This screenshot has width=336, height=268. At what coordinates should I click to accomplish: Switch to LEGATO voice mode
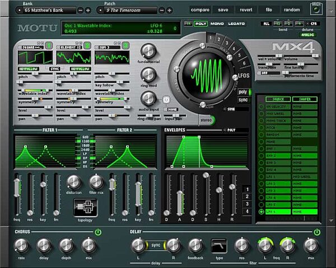pyautogui.click(x=236, y=23)
